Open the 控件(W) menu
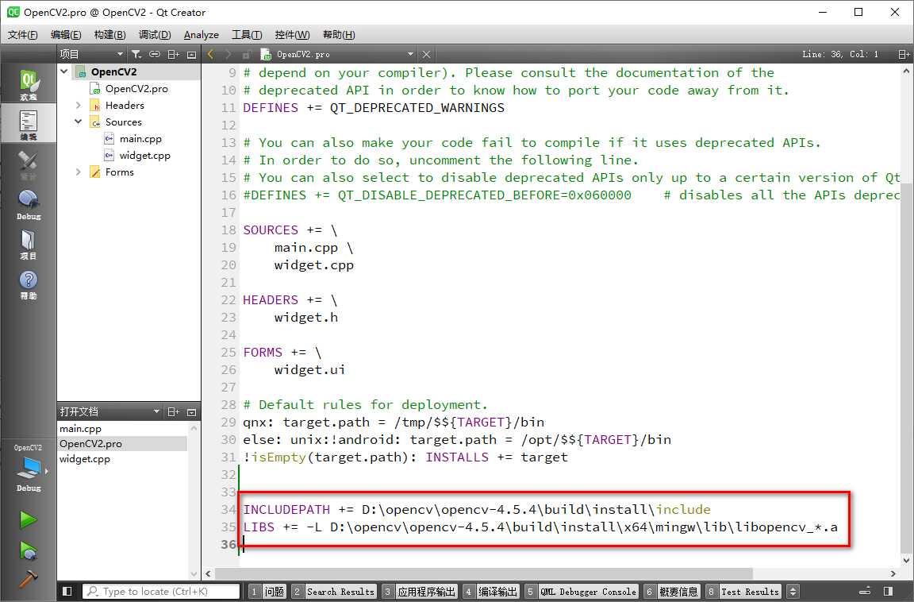 tap(292, 35)
